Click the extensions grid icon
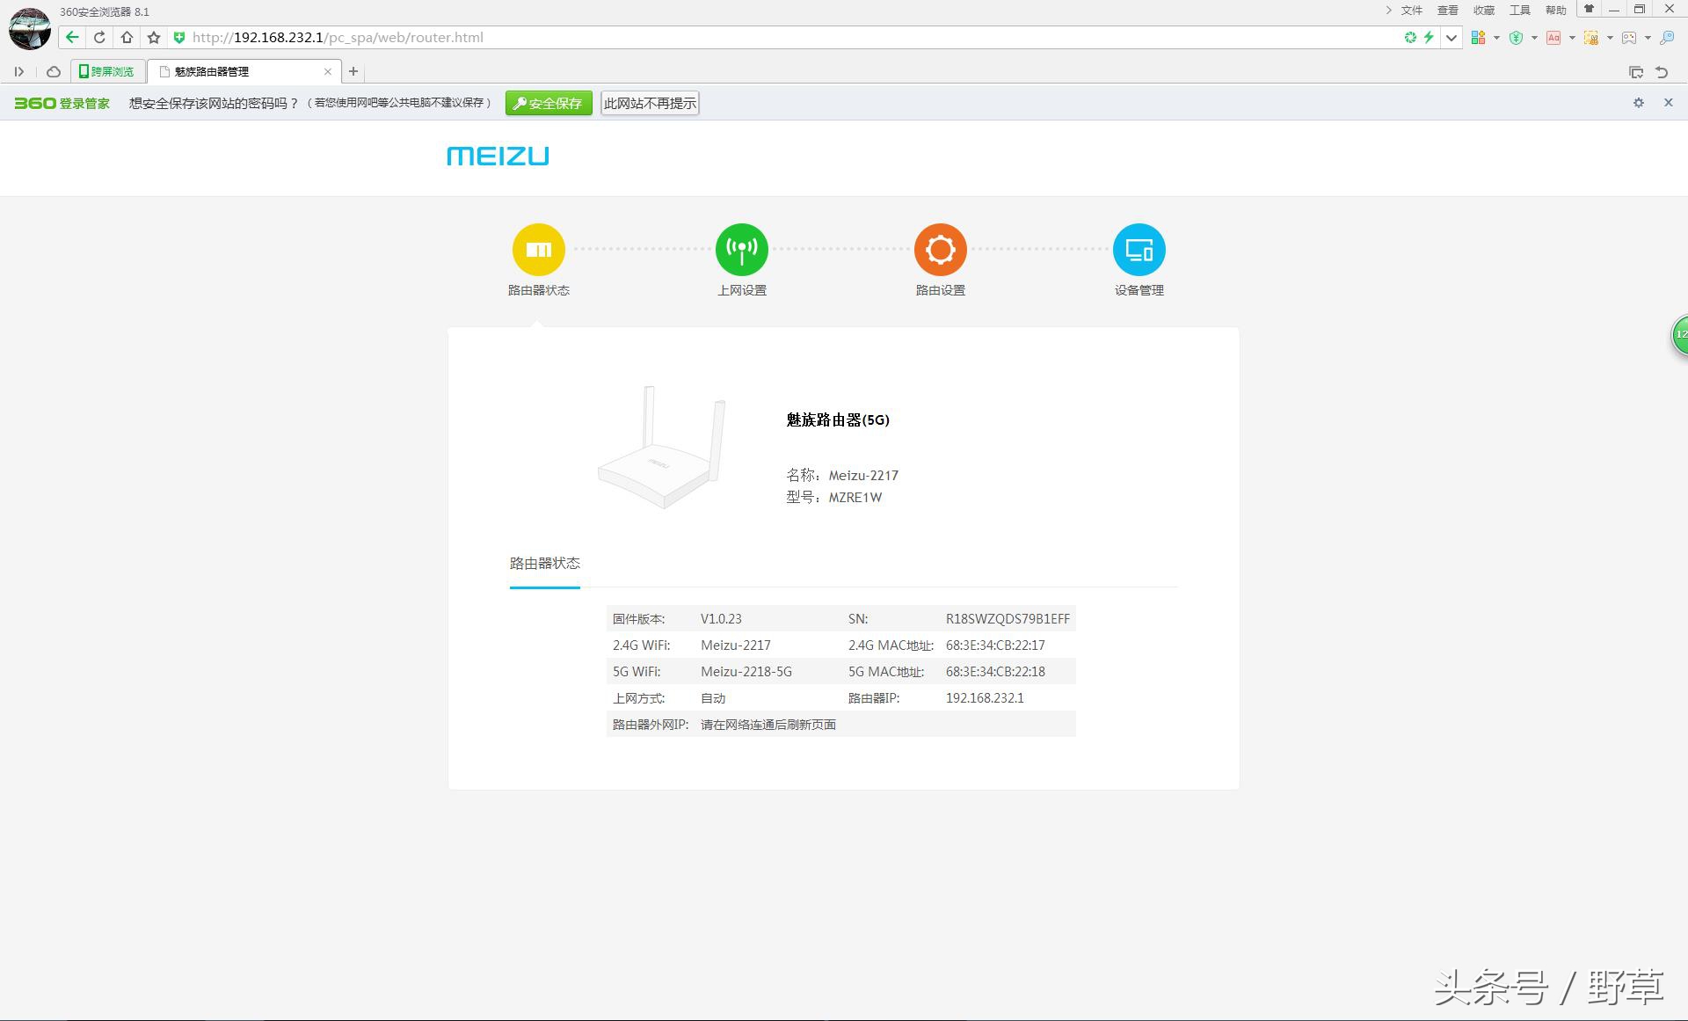This screenshot has height=1021, width=1688. (x=1478, y=38)
